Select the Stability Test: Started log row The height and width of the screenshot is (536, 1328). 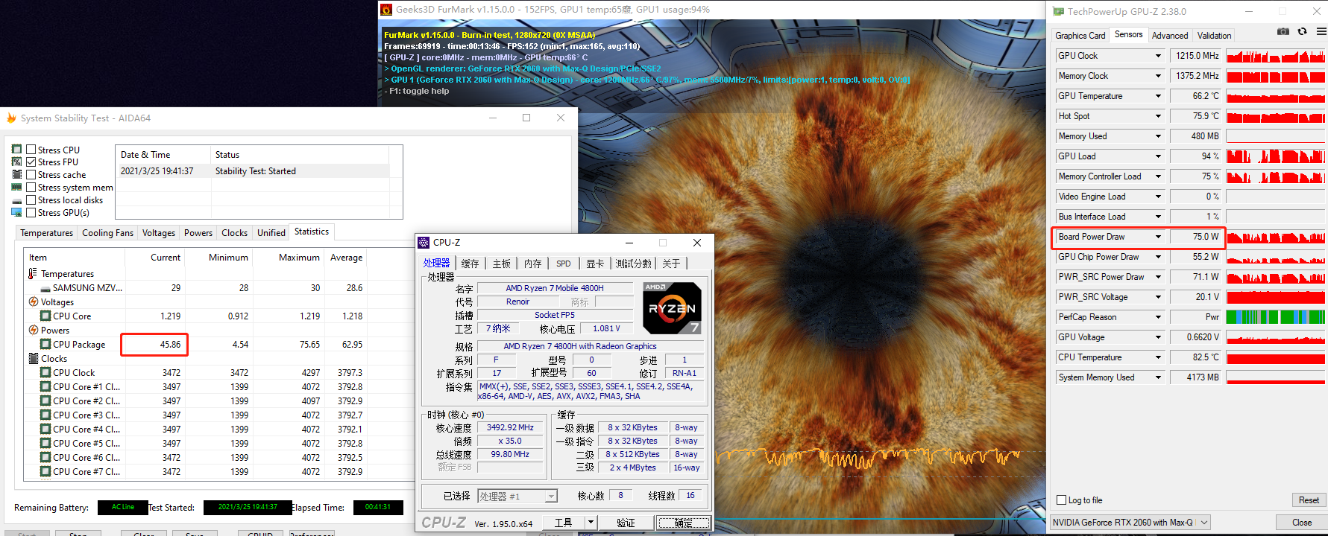[x=255, y=171]
